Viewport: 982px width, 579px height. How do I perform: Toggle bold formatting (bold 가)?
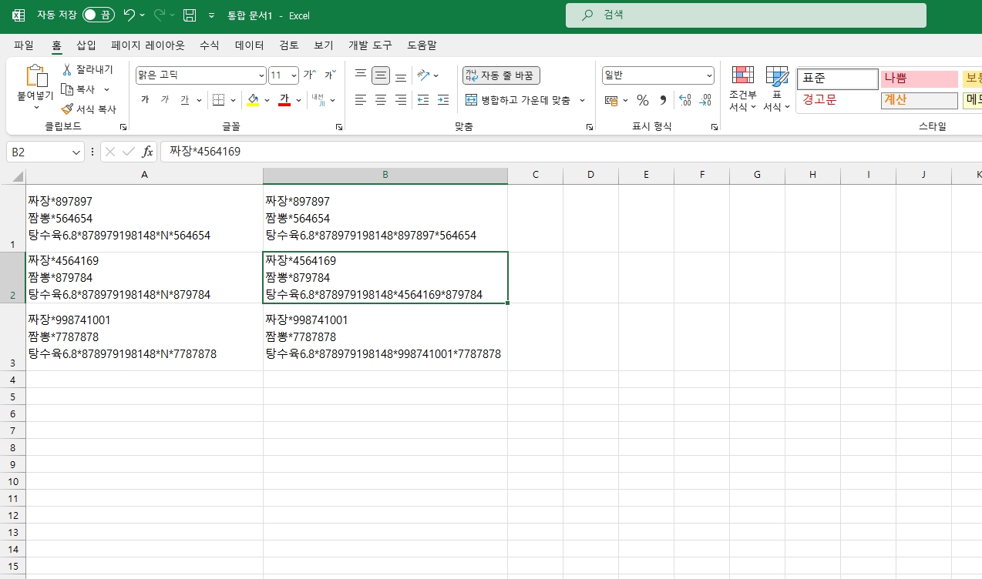[145, 100]
